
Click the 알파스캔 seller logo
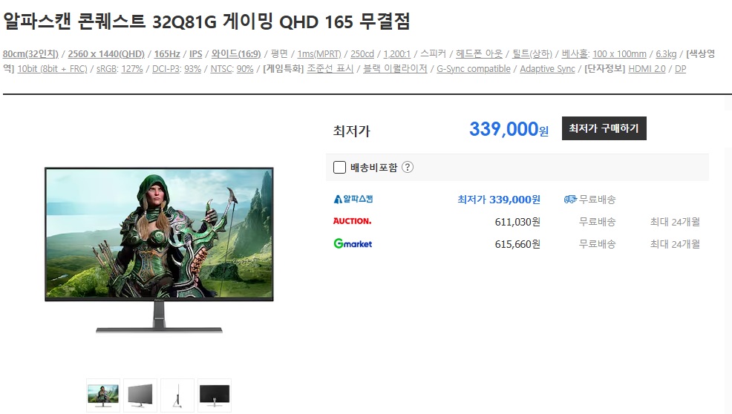(353, 200)
